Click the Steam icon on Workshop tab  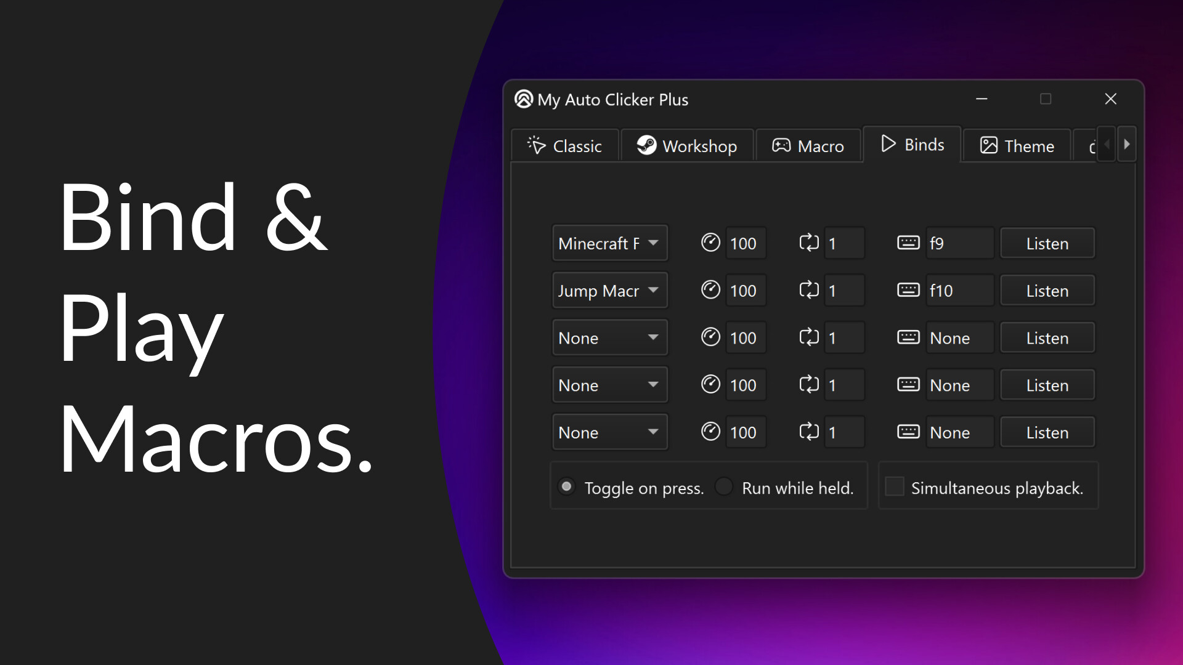(x=646, y=145)
